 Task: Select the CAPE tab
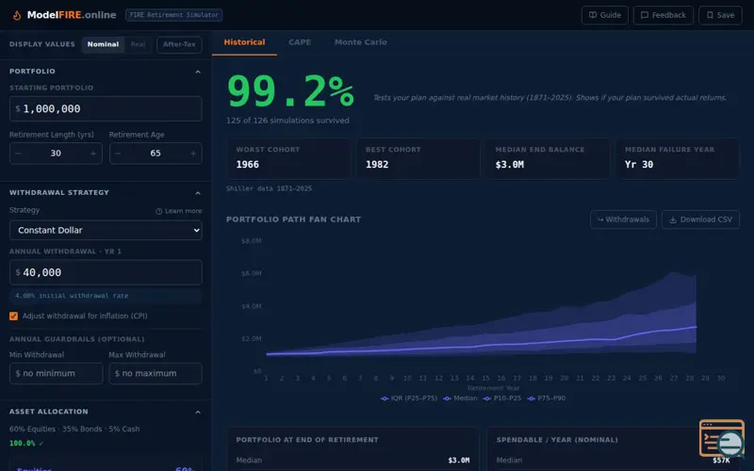(x=300, y=42)
